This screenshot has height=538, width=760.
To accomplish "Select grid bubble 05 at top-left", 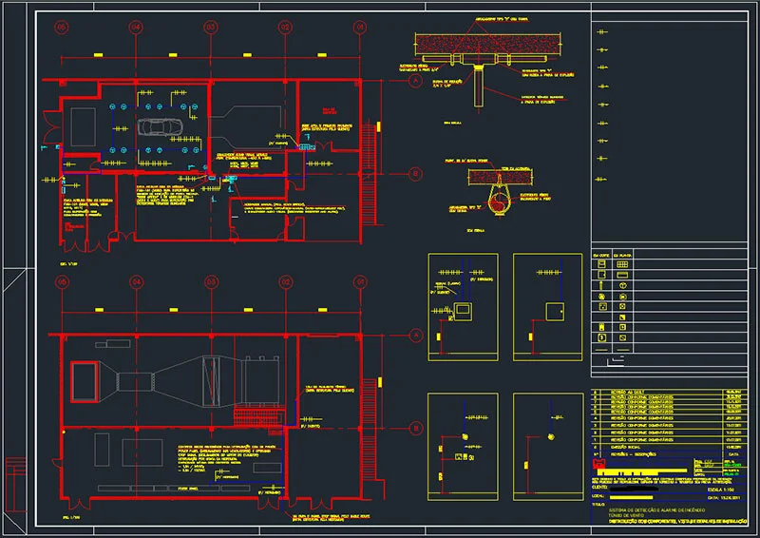I will click(x=63, y=29).
